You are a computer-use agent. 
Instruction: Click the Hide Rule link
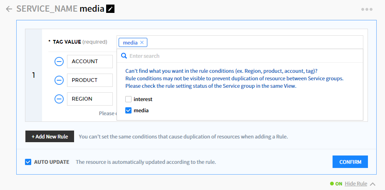click(355, 184)
